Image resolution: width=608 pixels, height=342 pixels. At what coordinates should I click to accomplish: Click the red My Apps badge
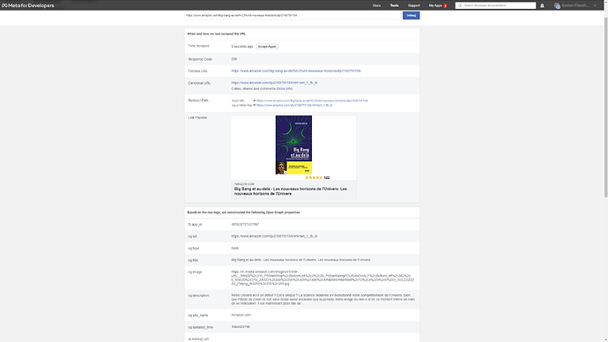tap(445, 6)
